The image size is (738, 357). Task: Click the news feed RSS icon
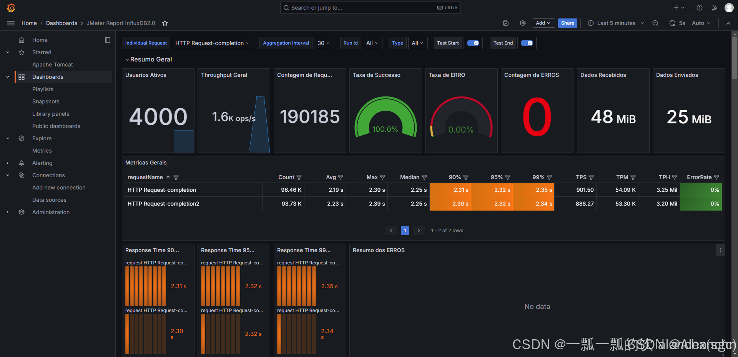point(715,8)
